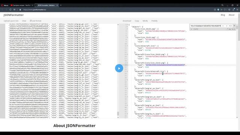
Task: Go to previous search match
Action: [x=223, y=26]
